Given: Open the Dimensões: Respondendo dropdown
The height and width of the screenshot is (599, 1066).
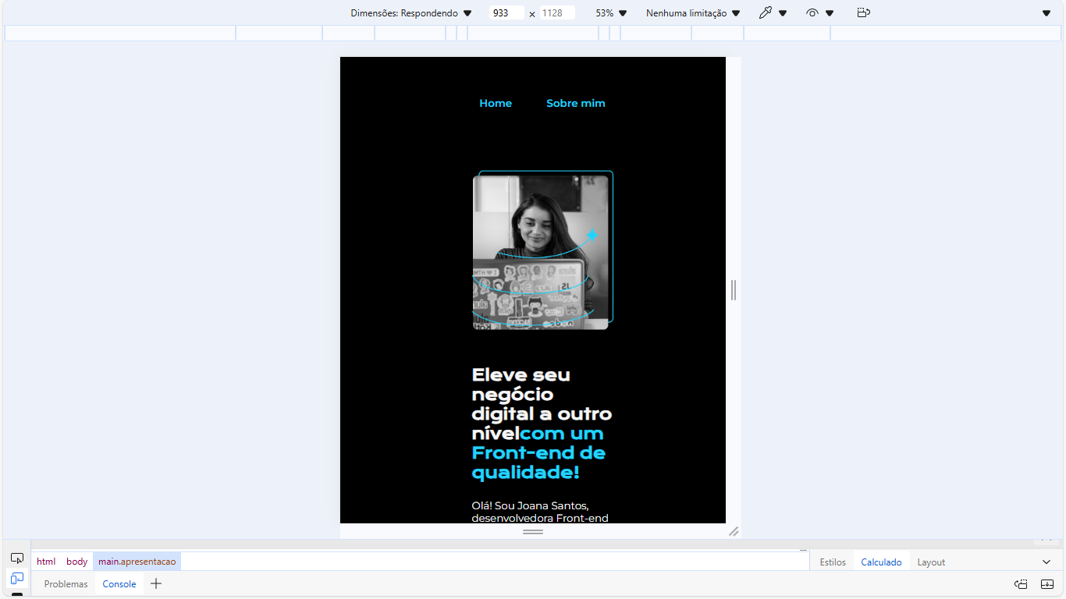Looking at the screenshot, I should [x=411, y=12].
